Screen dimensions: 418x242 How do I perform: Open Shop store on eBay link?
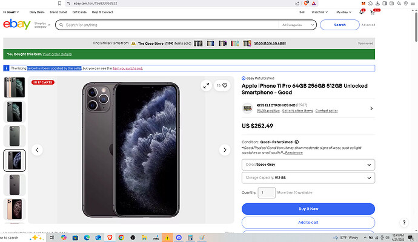270,43
